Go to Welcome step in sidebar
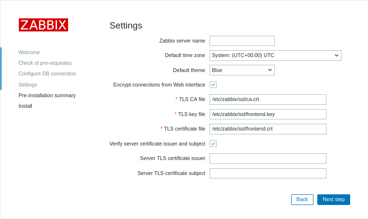This screenshot has height=219, width=368. tap(29, 52)
